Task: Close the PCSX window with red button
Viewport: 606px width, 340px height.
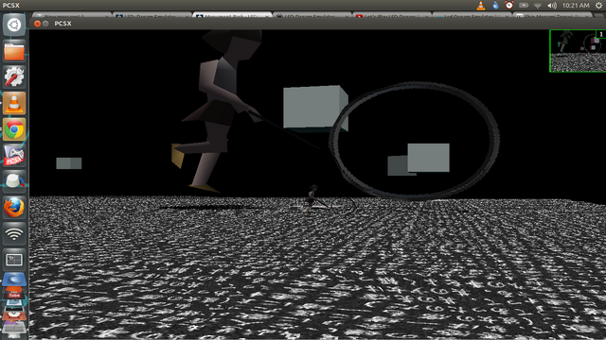Action: coord(37,24)
